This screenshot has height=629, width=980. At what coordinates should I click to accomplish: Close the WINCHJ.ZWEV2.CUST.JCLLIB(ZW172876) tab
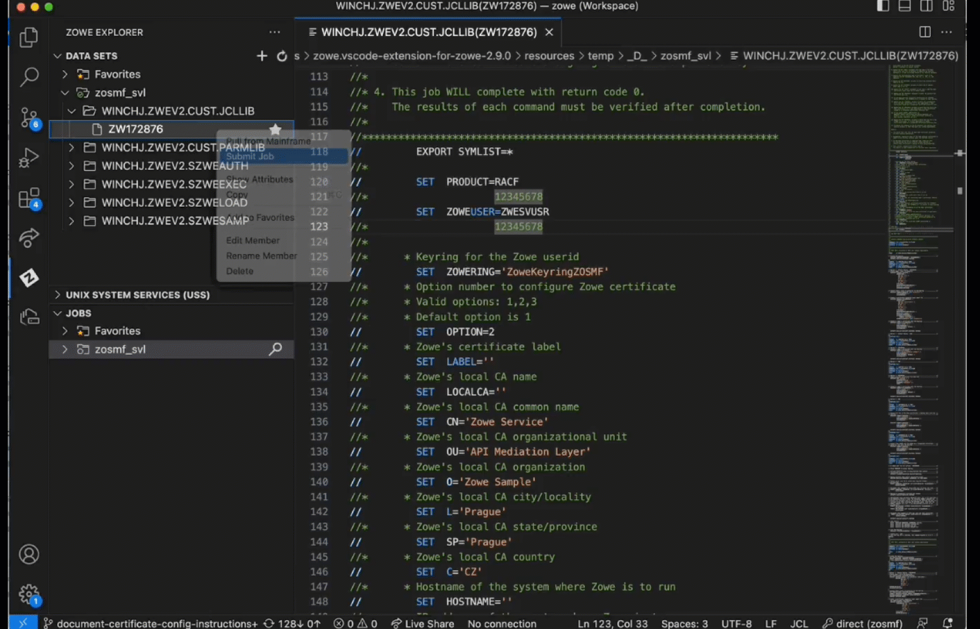pyautogui.click(x=549, y=32)
